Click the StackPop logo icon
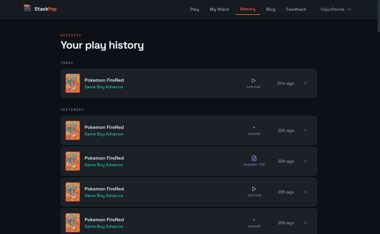 click(27, 8)
